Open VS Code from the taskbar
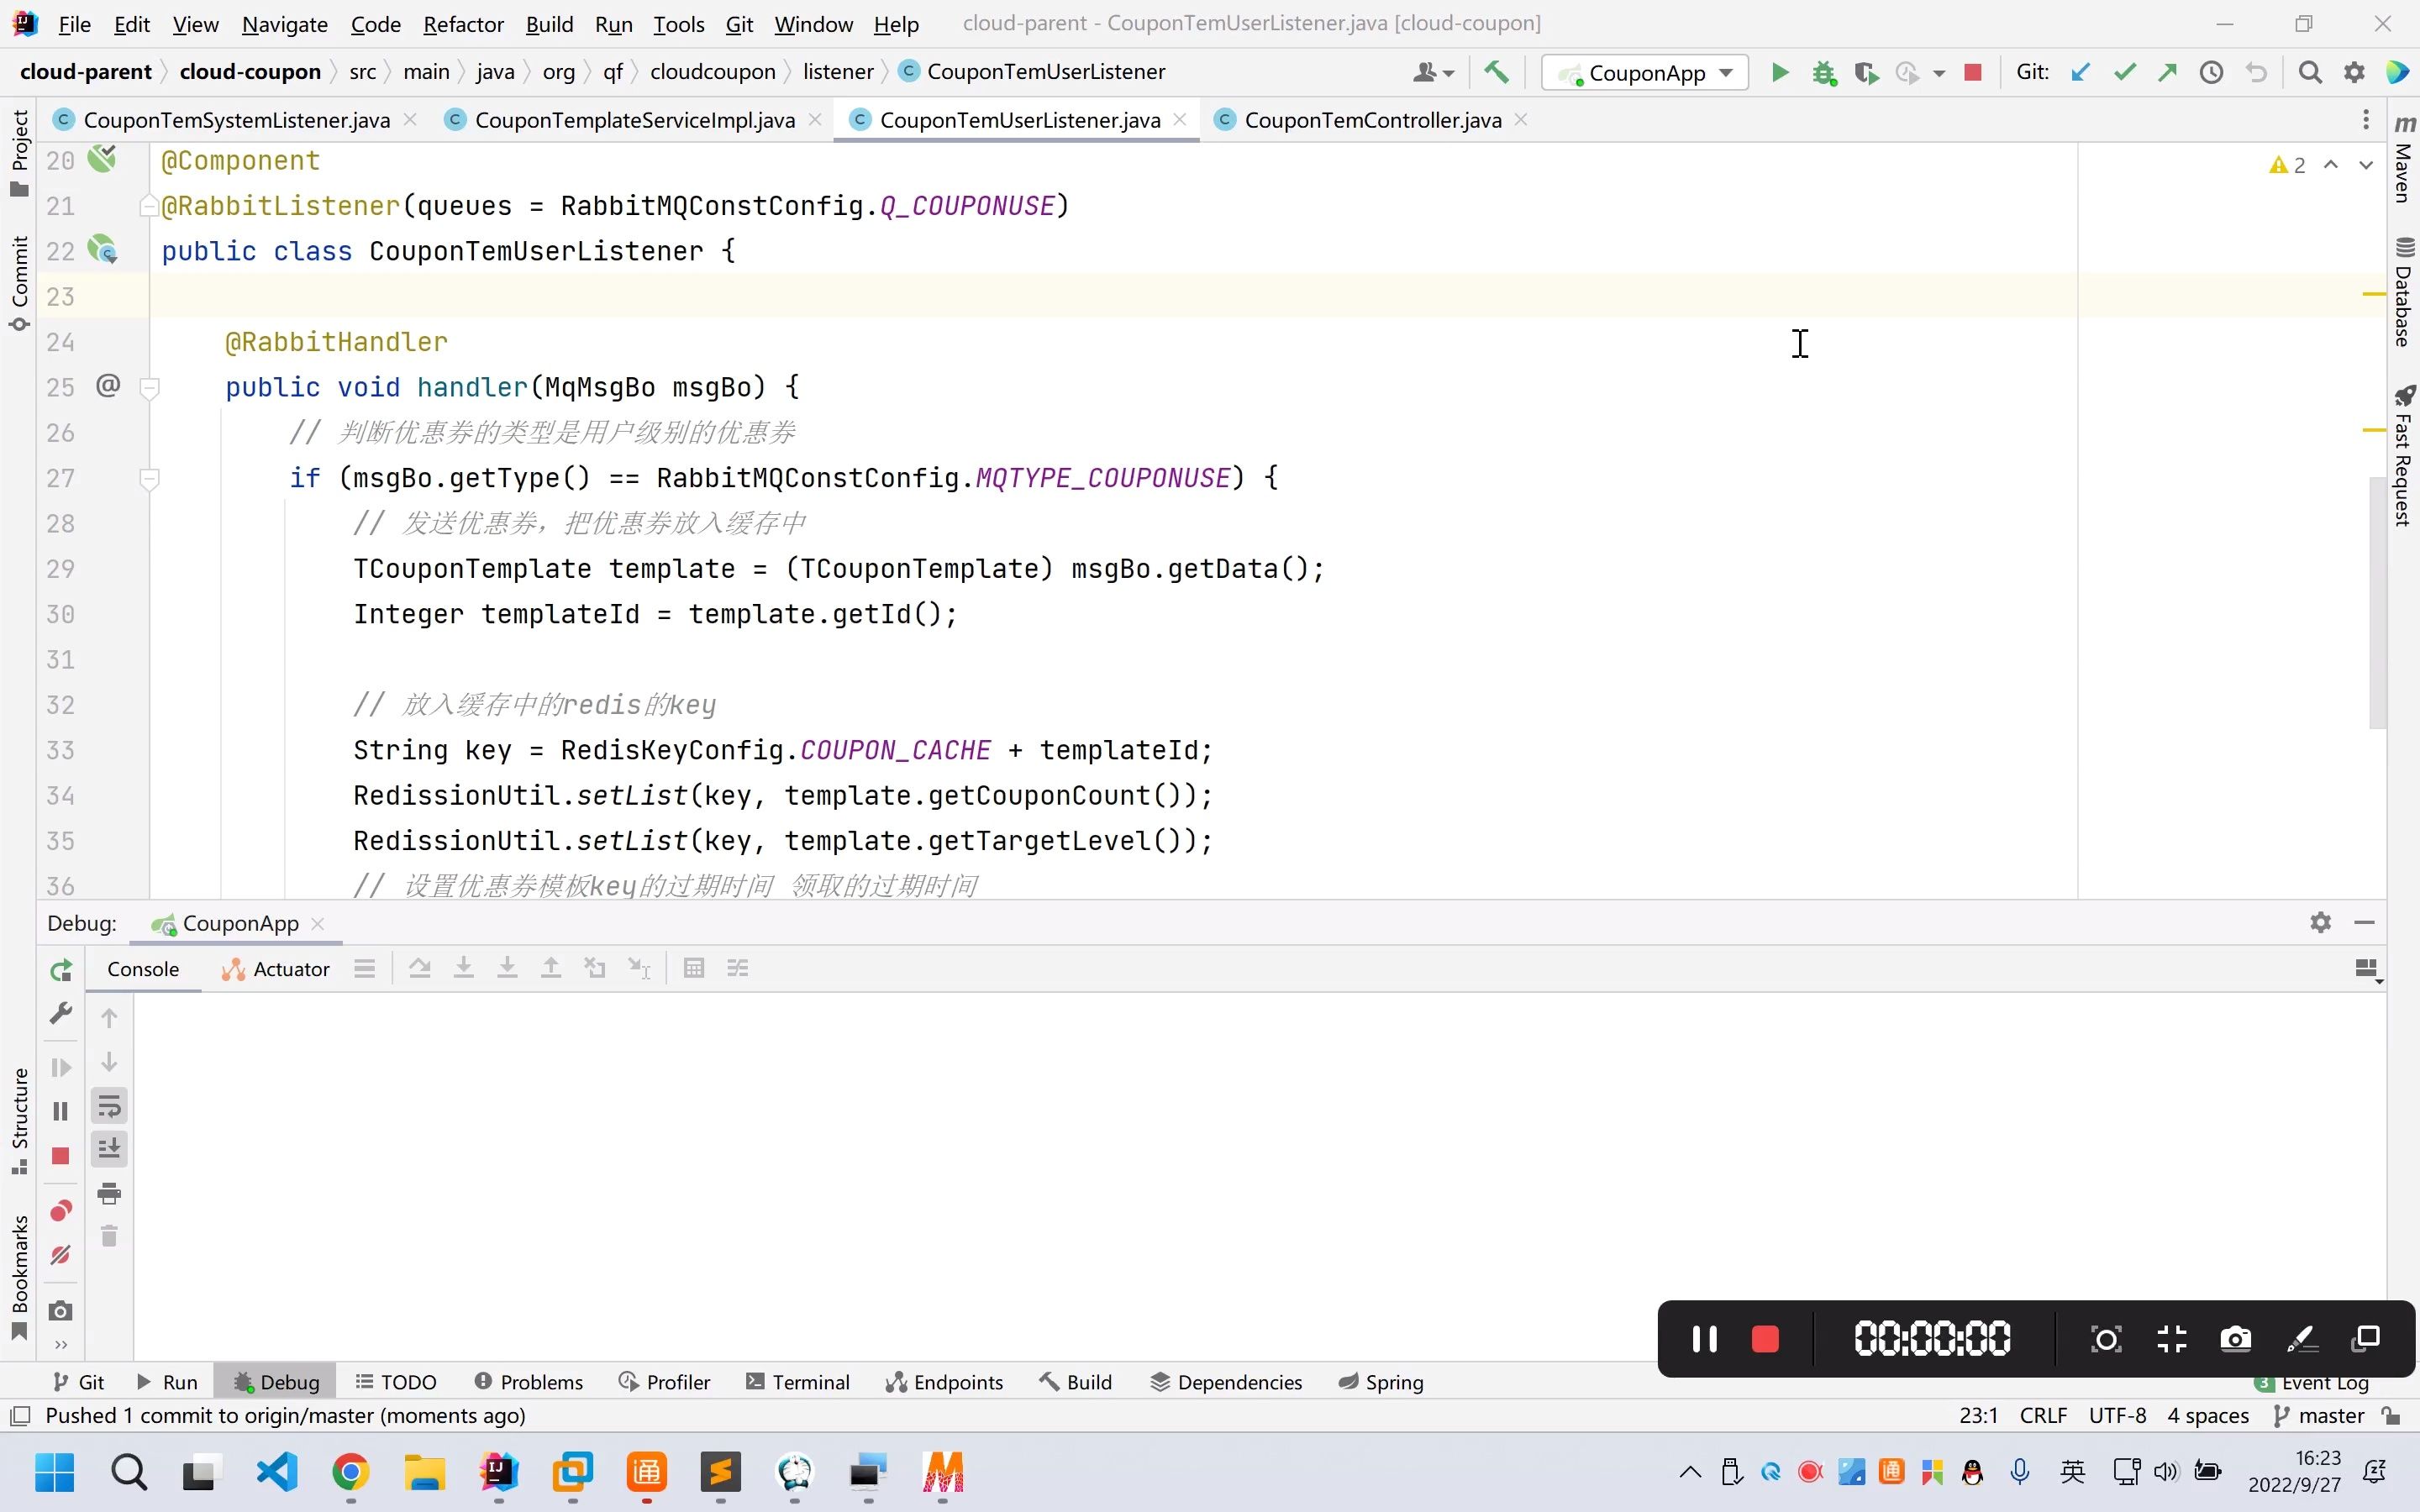Viewport: 2420px width, 1512px height. click(x=276, y=1472)
